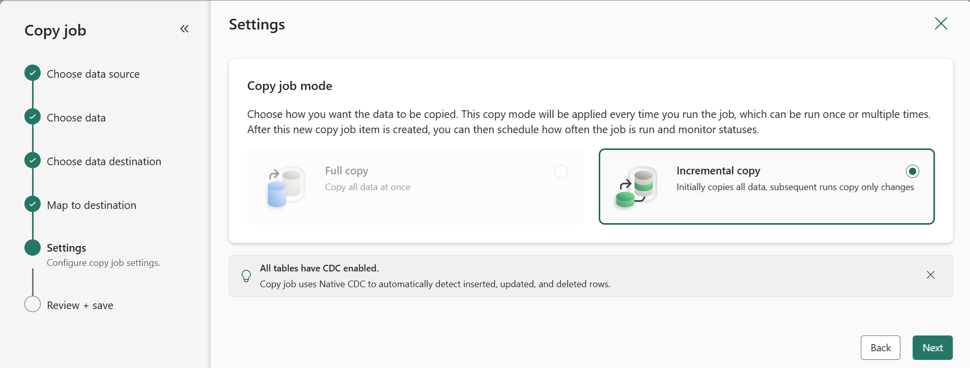Click the lightbulb tip icon
970x368 pixels.
246,276
